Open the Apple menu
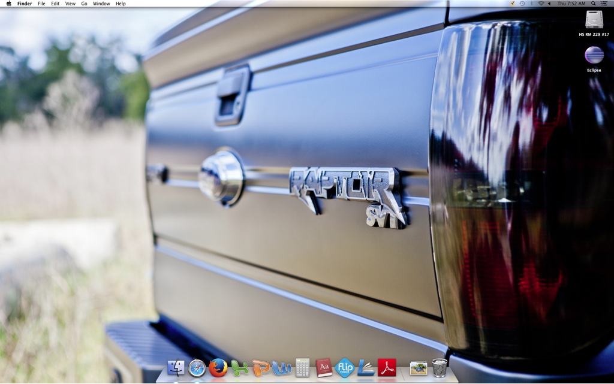The width and height of the screenshot is (614, 384). point(8,4)
